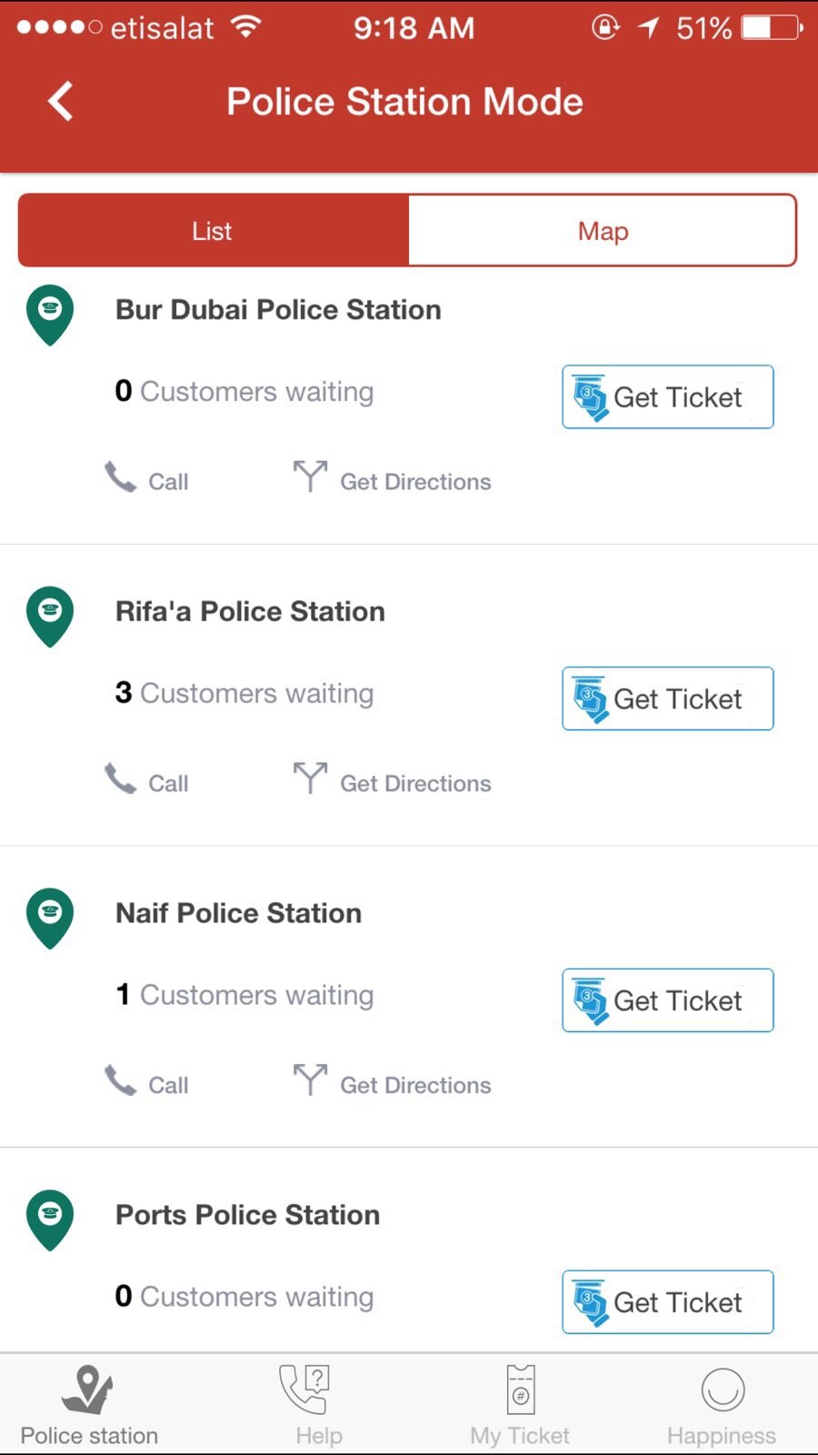
Task: Get Ticket for Ports Police Station
Action: click(x=668, y=1302)
